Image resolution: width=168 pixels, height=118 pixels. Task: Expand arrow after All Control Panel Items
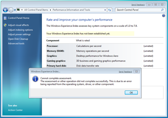(x=50, y=10)
